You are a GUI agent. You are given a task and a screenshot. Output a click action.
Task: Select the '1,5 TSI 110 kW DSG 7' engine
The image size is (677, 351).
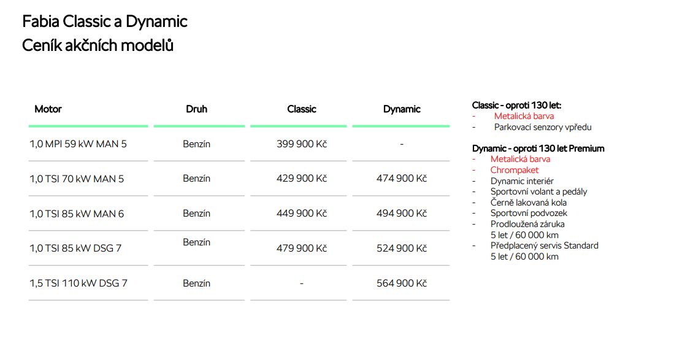coord(78,283)
